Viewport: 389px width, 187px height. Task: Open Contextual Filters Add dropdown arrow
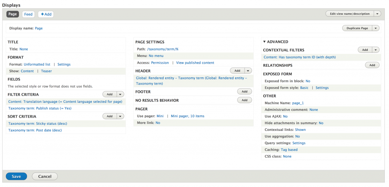coord(376,50)
